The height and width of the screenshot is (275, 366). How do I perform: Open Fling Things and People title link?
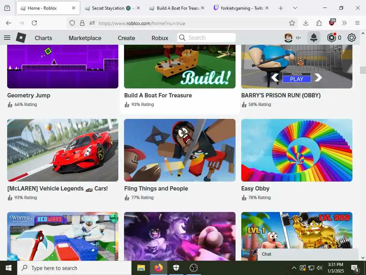(x=156, y=188)
